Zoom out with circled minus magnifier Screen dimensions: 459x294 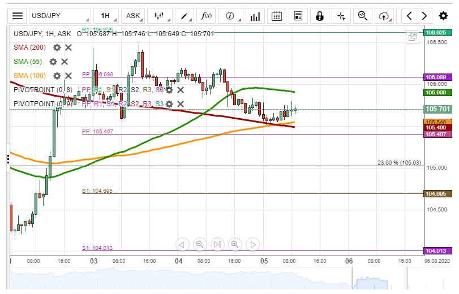[x=200, y=244]
